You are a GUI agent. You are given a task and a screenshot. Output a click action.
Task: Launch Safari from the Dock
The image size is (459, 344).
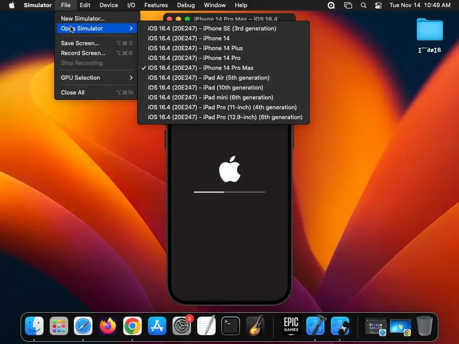pyautogui.click(x=83, y=326)
